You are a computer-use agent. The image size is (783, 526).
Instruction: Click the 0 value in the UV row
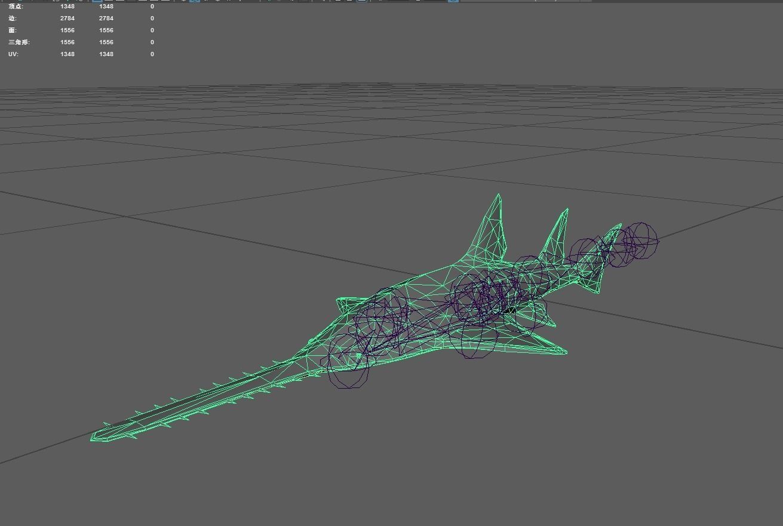click(x=152, y=54)
